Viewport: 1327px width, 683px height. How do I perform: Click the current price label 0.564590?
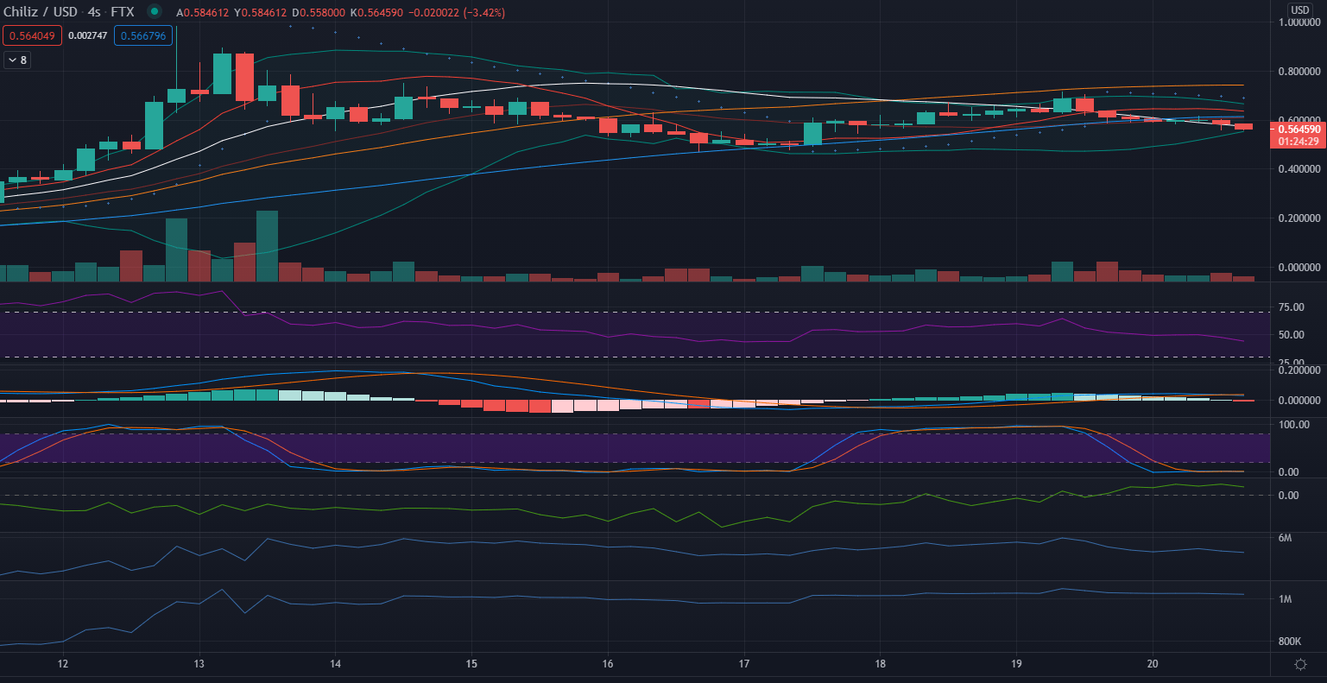1298,129
